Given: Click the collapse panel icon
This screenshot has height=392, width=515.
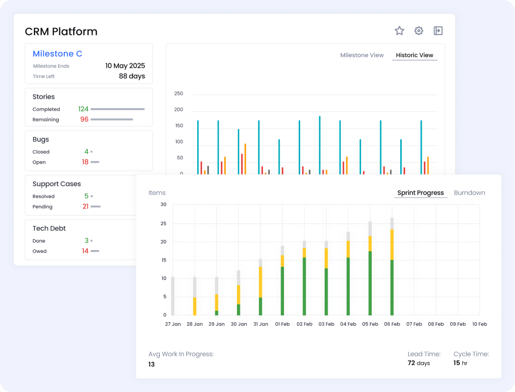Looking at the screenshot, I should [438, 31].
